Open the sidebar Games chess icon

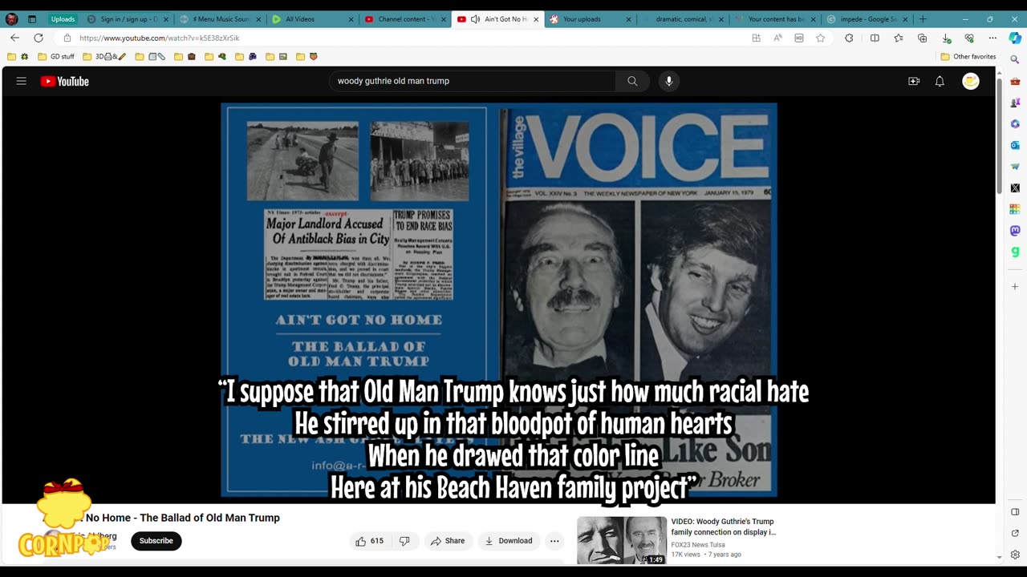[1015, 103]
